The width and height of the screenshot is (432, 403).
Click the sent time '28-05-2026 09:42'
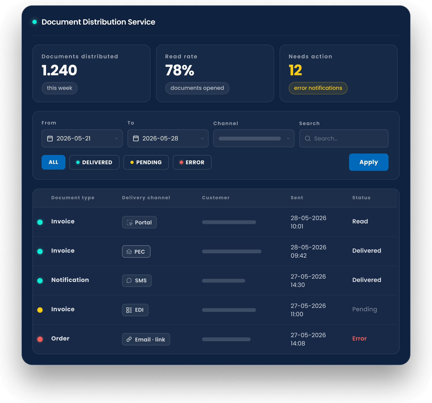tap(308, 251)
